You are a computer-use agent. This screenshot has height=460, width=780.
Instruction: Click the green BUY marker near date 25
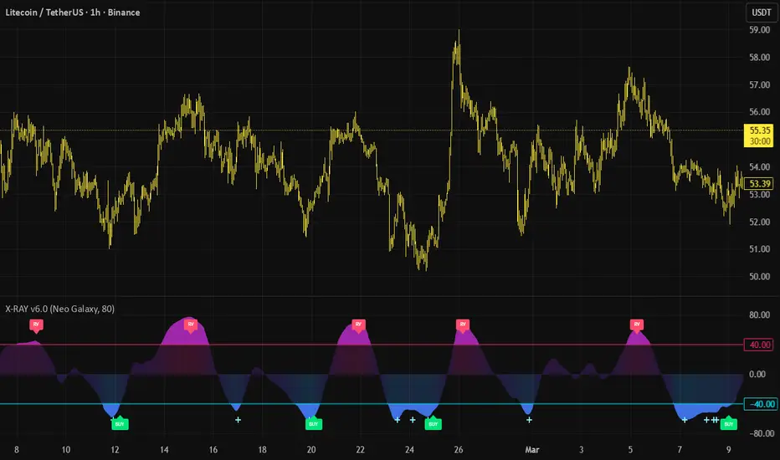pyautogui.click(x=434, y=424)
